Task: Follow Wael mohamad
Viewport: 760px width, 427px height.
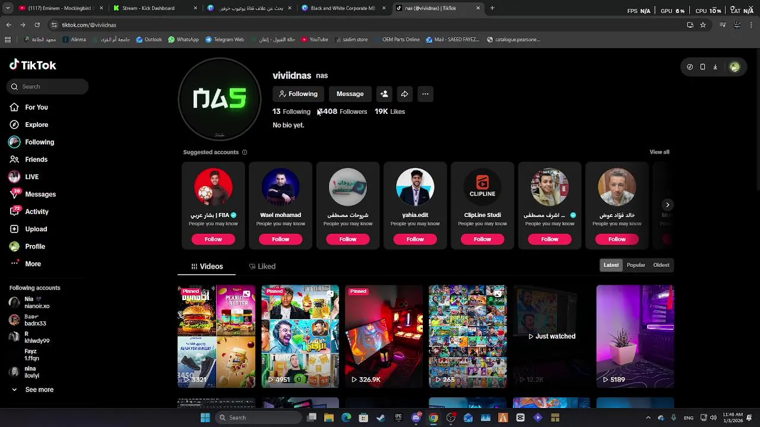Action: (280, 239)
